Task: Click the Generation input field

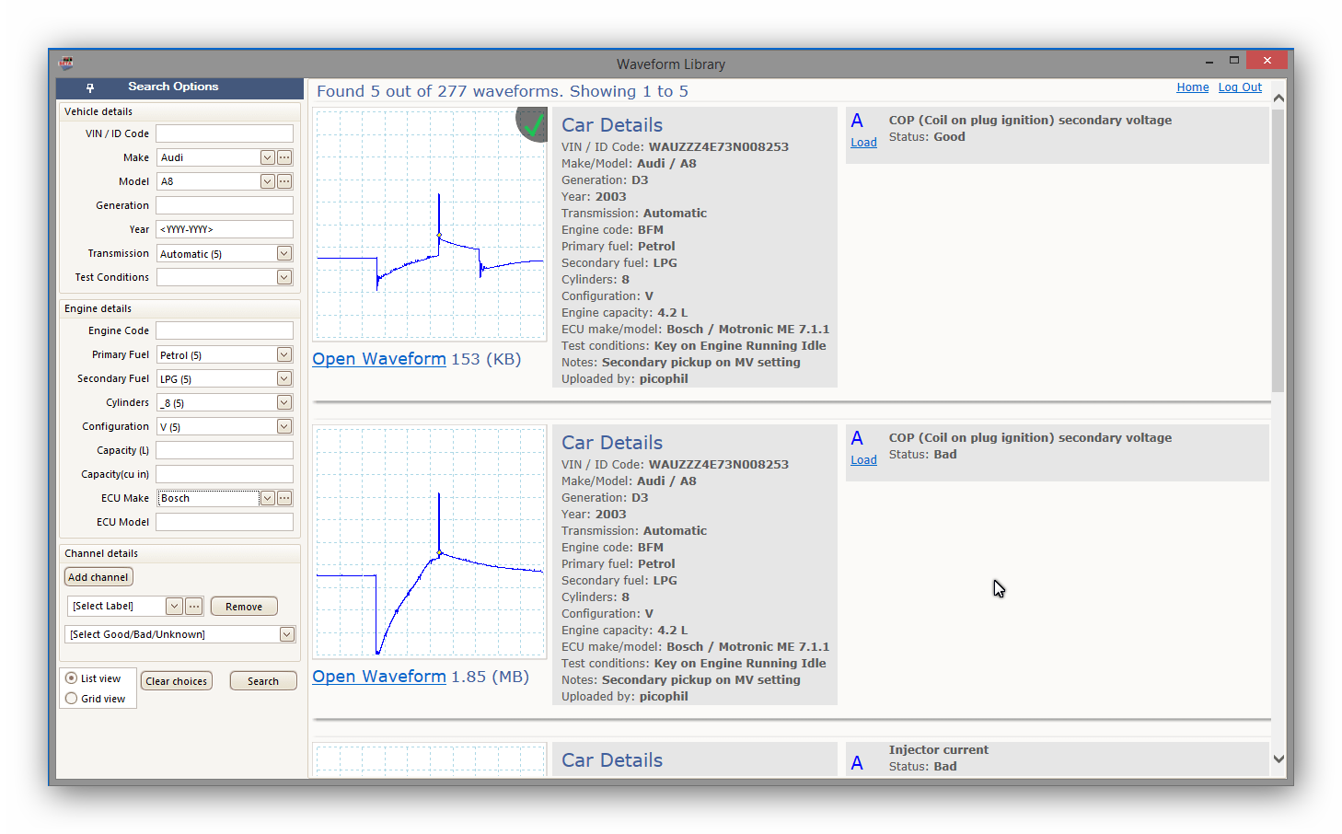Action: coord(225,205)
